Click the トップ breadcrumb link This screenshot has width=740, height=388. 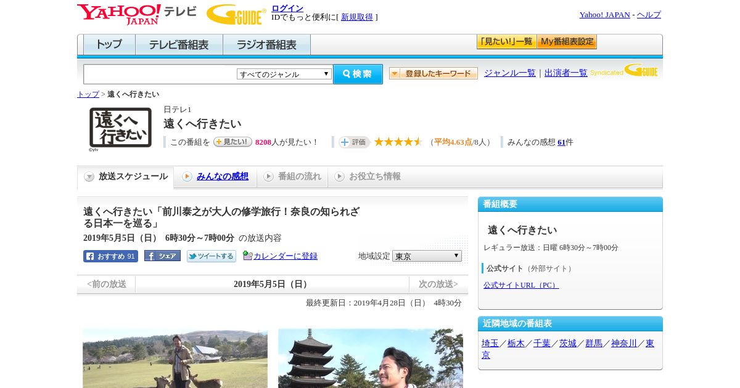click(x=88, y=94)
